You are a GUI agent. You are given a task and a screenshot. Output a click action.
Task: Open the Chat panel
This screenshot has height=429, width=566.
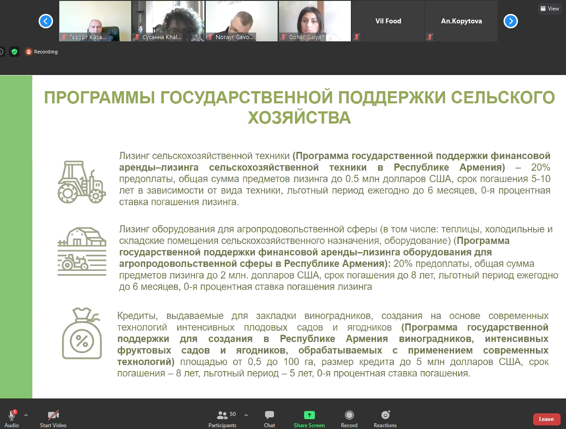(x=269, y=419)
